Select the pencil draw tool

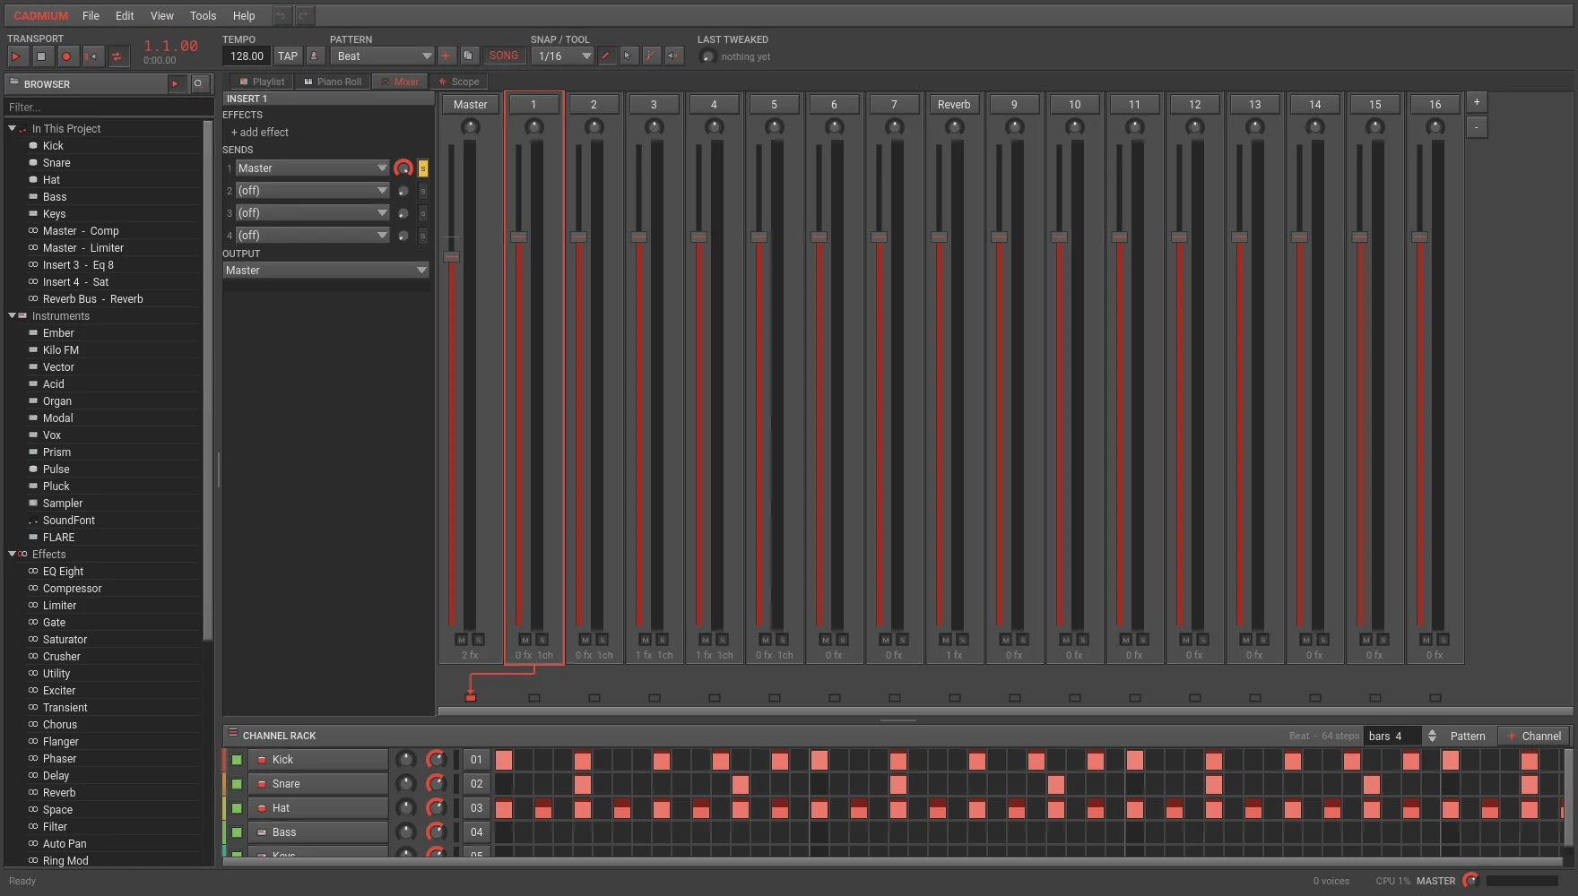tap(606, 56)
